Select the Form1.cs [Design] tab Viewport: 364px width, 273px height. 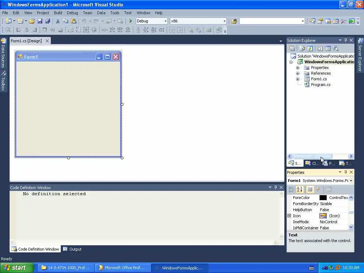(x=26, y=41)
